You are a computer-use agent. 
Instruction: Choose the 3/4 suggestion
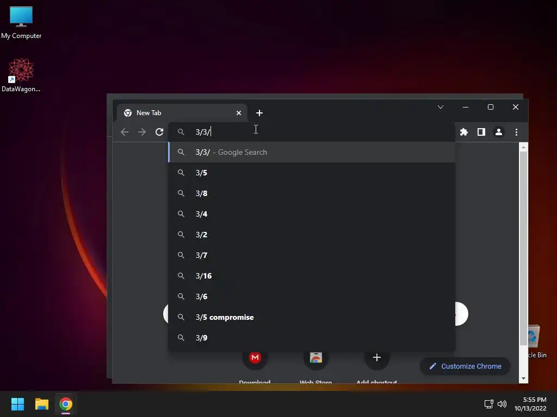(312, 214)
